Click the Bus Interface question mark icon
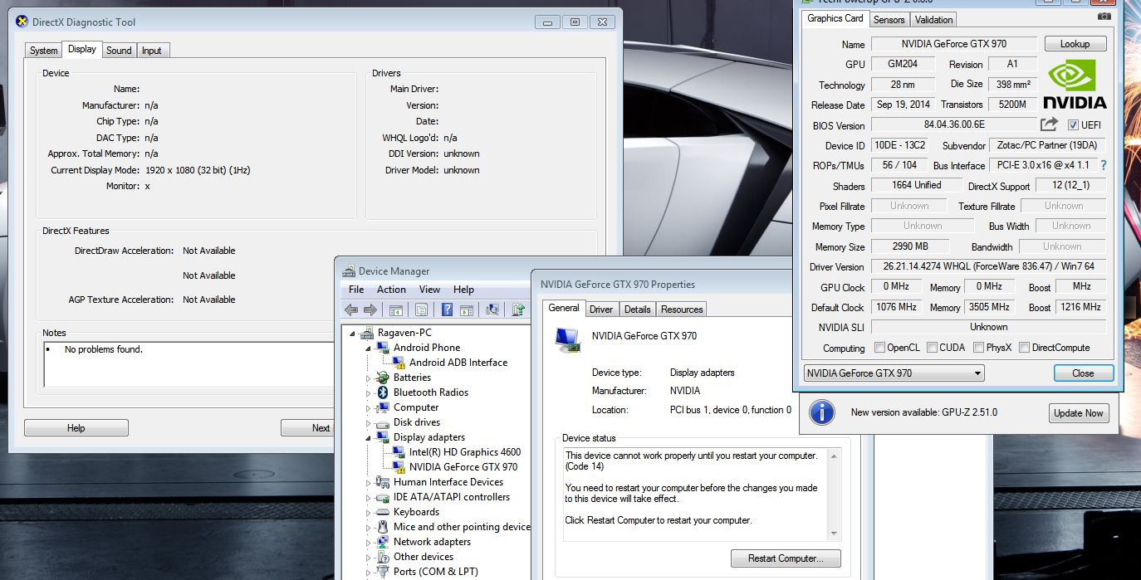 click(x=1104, y=165)
